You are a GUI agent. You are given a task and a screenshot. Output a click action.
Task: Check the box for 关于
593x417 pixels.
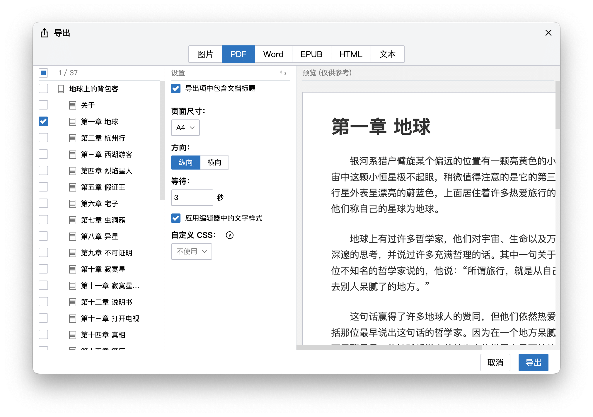tap(43, 105)
